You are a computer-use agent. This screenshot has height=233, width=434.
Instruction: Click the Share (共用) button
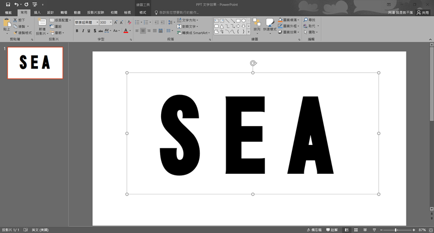422,12
